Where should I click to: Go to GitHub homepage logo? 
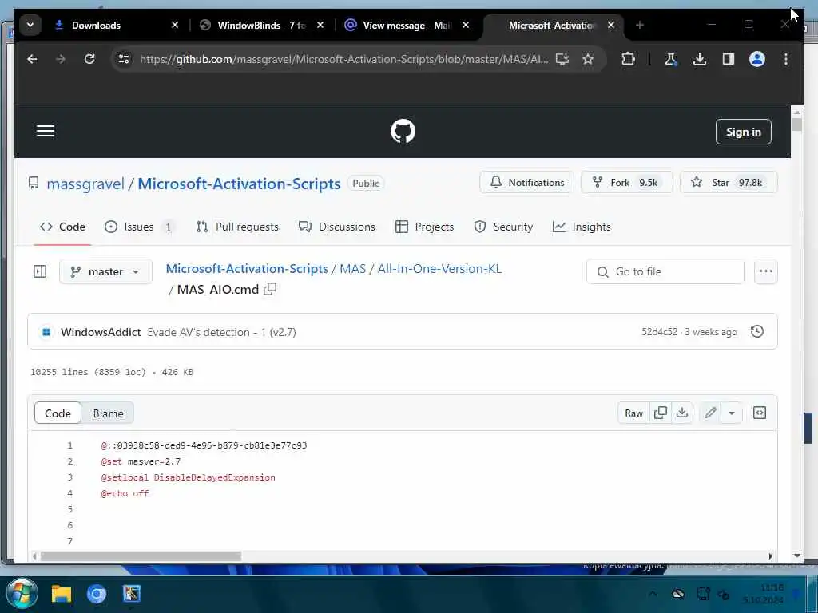click(403, 132)
